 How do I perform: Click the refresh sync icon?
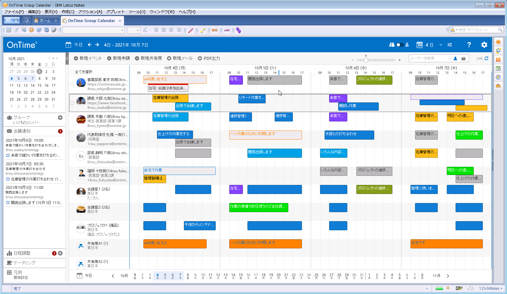486,58
